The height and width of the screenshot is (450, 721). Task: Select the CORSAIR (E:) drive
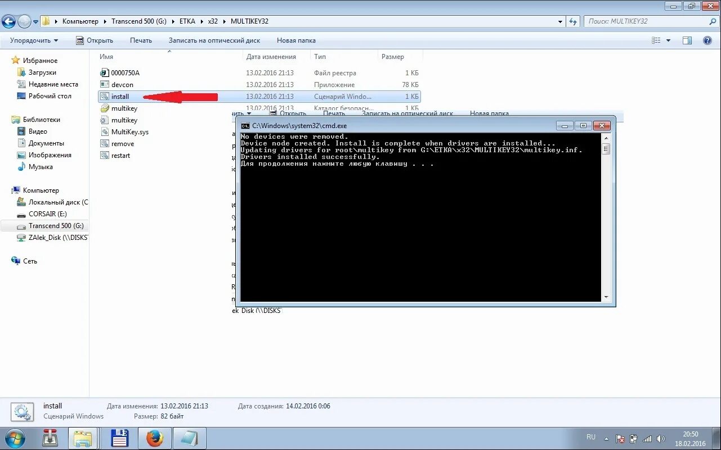pyautogui.click(x=47, y=214)
